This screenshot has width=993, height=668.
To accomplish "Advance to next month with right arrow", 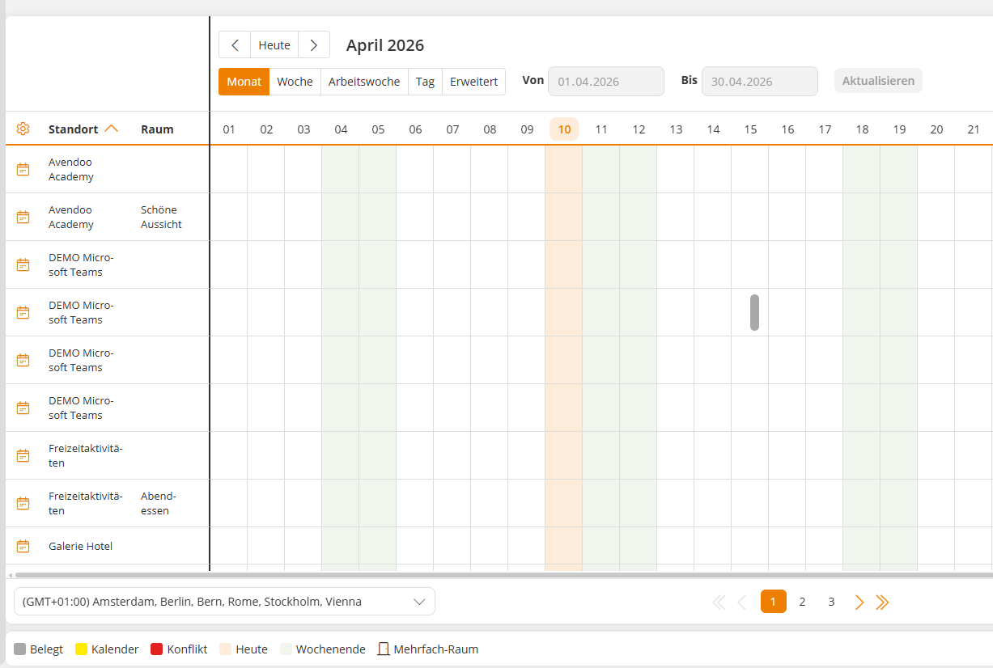I will pyautogui.click(x=314, y=45).
